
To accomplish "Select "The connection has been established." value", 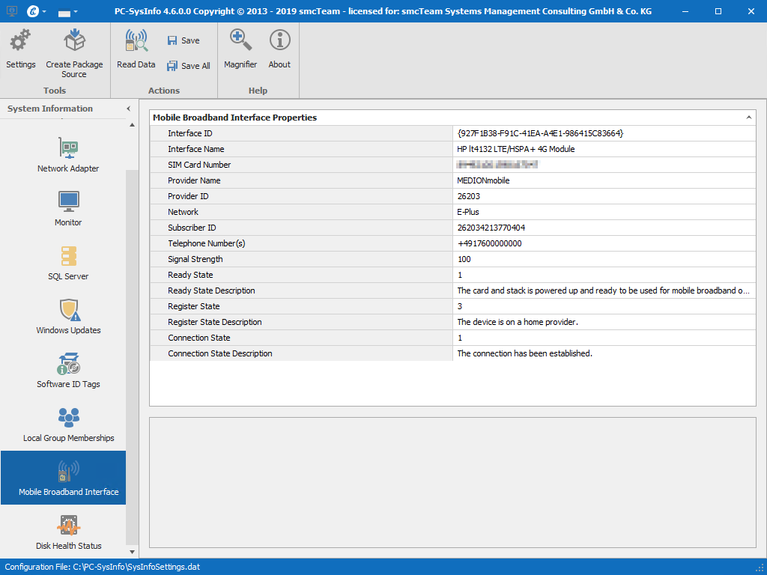I will tap(524, 353).
